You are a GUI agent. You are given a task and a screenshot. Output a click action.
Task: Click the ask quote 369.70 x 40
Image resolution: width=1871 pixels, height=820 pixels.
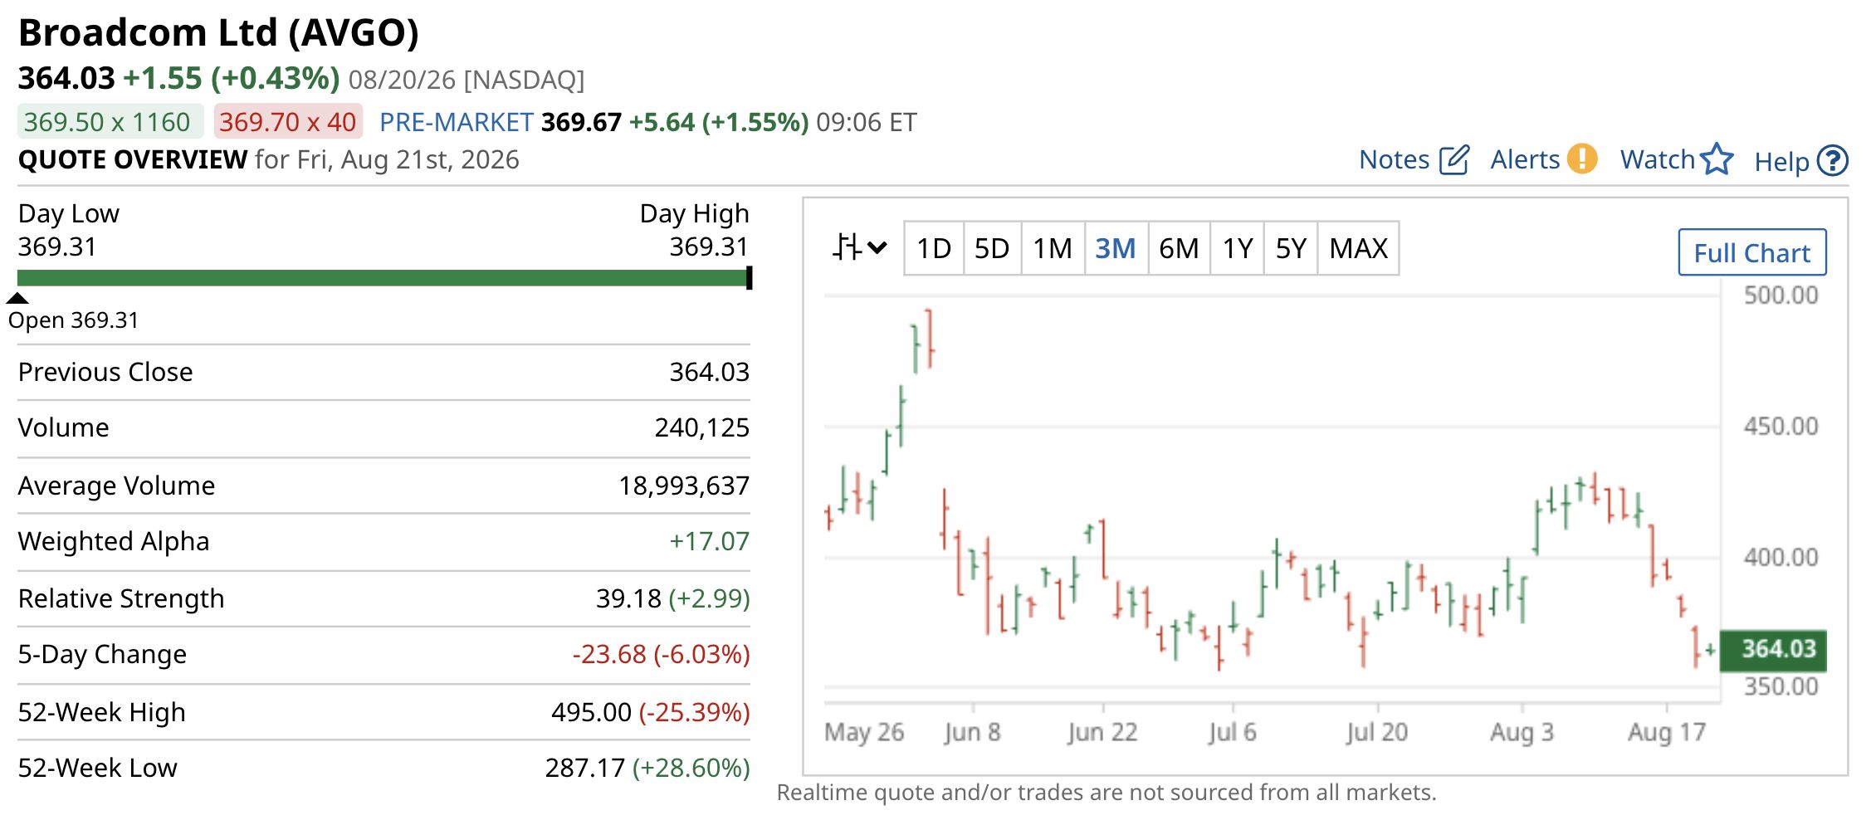[287, 122]
